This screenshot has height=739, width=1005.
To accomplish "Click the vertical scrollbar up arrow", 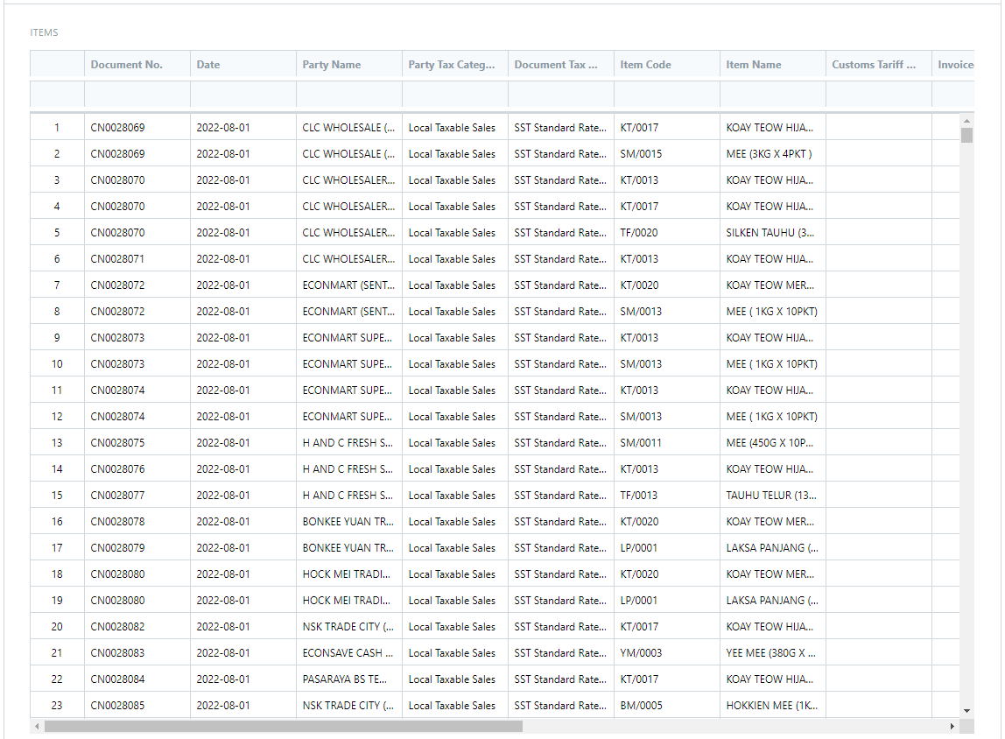I will 966,121.
